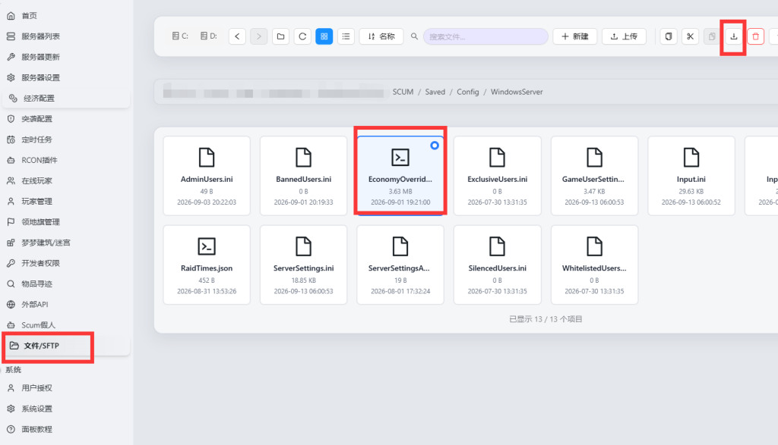Viewport: 778px width, 445px height.
Task: Toggle the selection circle on EconomyOverride file
Action: (x=435, y=146)
